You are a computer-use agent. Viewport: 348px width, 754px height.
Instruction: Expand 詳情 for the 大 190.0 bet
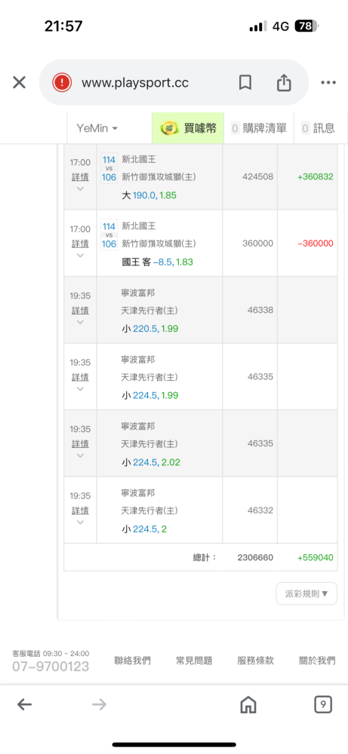(x=80, y=177)
